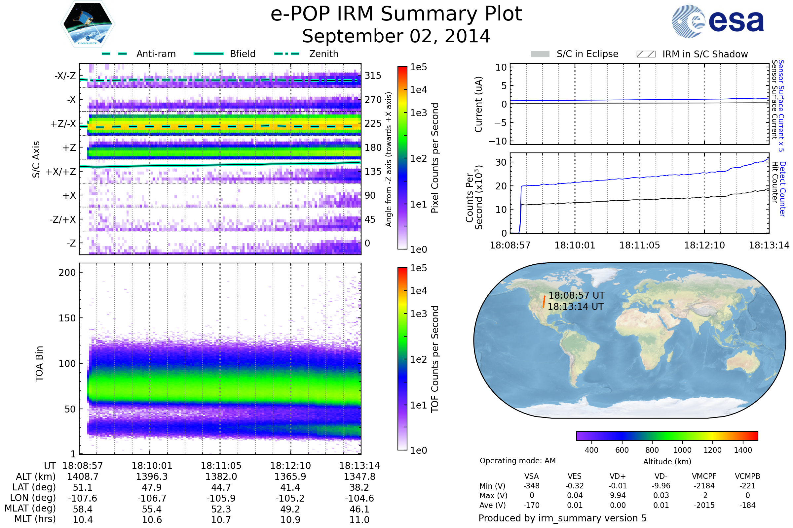Click the 18:08:57 UT map label
793x528 pixels.
(577, 295)
